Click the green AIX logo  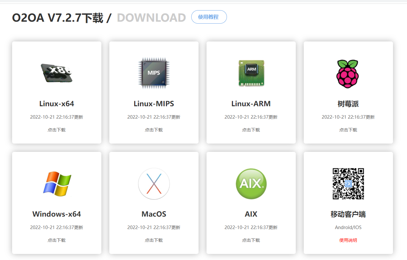coord(251,184)
